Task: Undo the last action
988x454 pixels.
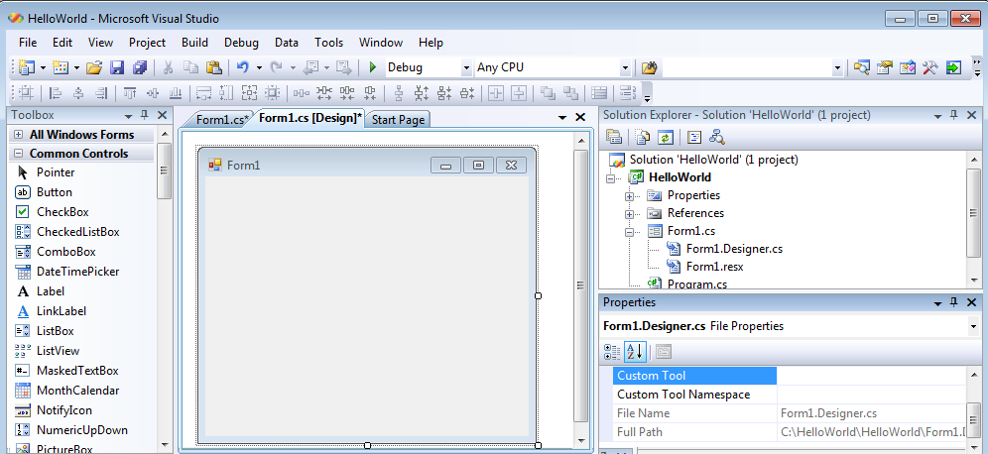Action: point(243,67)
